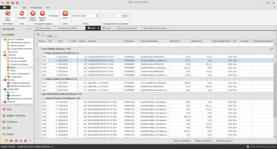This screenshot has width=277, height=149.
Task: Collapse the Bancaria tree node
Action: [2, 80]
